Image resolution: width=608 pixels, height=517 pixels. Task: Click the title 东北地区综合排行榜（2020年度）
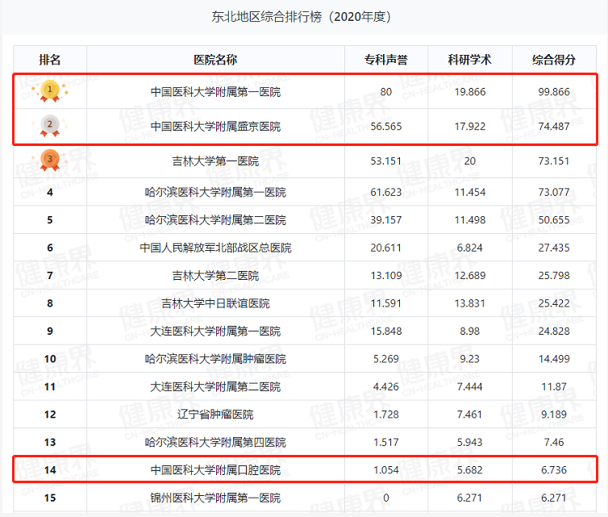[301, 17]
